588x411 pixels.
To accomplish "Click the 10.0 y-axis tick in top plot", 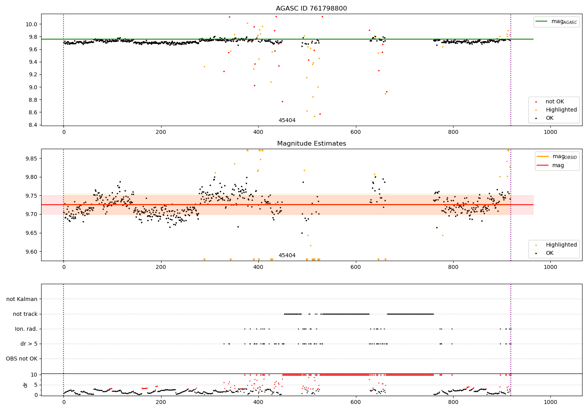I will pos(31,24).
